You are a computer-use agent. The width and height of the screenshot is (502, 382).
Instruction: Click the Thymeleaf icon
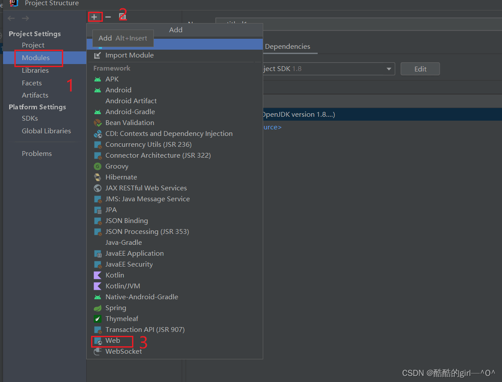[97, 319]
